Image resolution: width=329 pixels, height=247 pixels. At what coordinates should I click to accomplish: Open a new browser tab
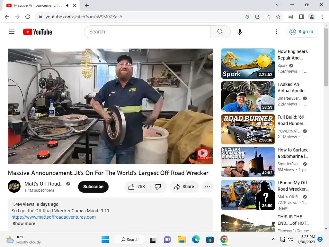pos(87,5)
